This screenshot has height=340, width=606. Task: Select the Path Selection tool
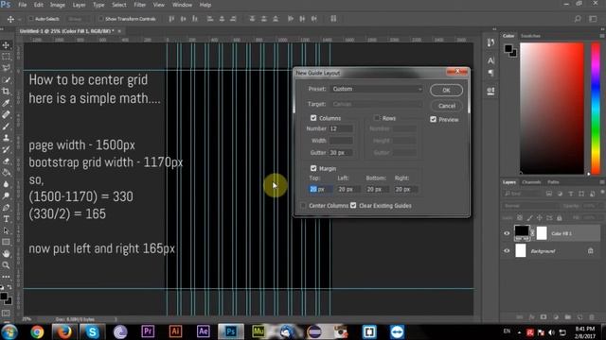tap(6, 230)
